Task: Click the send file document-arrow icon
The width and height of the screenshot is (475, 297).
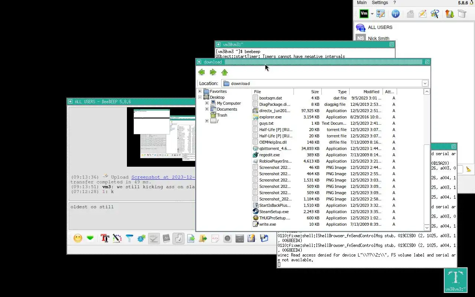Action: [x=191, y=238]
